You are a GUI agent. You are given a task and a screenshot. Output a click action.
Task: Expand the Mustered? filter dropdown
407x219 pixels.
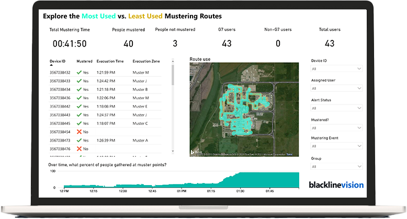click(336, 128)
